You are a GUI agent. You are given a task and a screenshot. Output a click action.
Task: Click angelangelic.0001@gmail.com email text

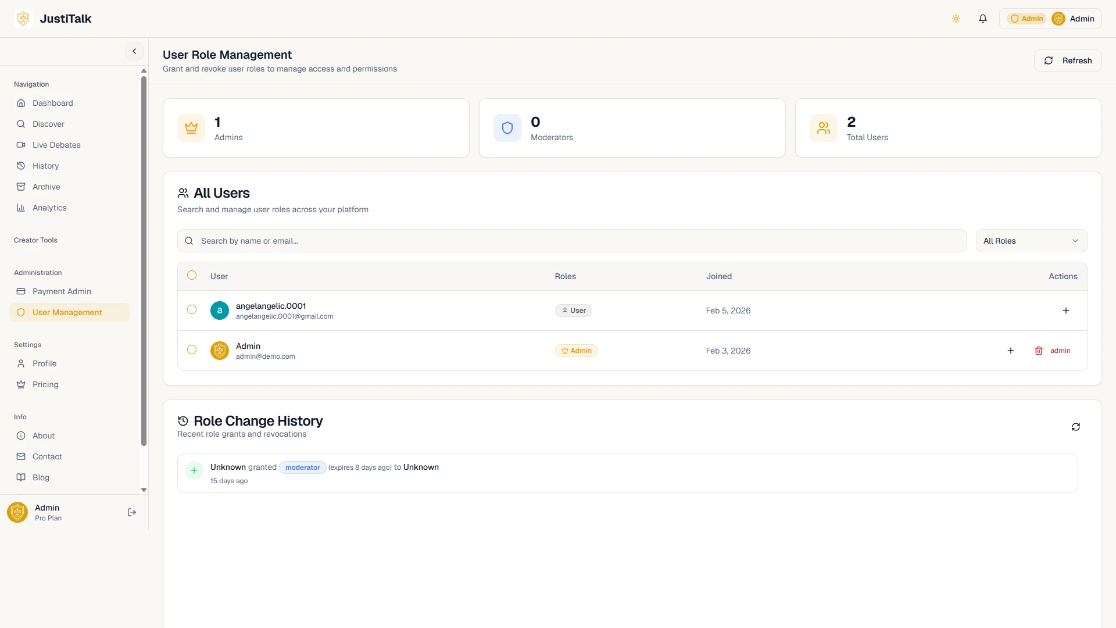coord(285,317)
